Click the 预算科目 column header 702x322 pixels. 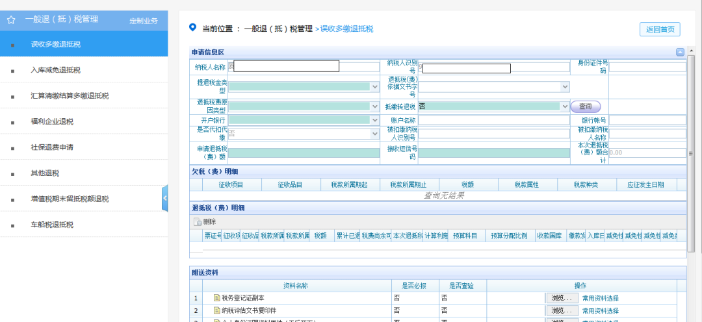[x=465, y=236]
